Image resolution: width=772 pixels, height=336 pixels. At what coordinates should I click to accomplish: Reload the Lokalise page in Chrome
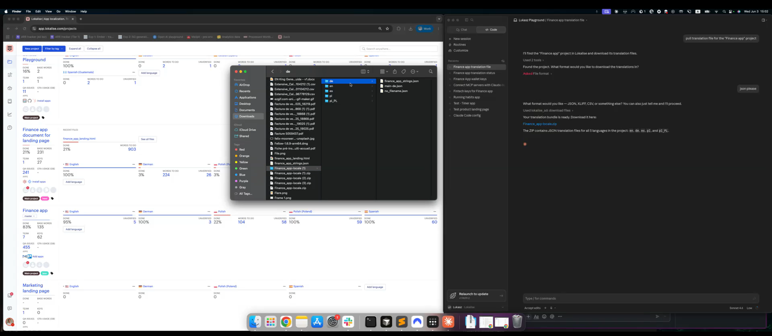point(25,29)
